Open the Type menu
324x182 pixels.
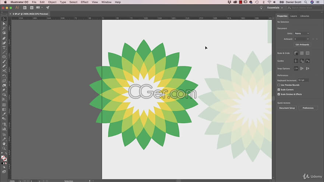[63, 2]
